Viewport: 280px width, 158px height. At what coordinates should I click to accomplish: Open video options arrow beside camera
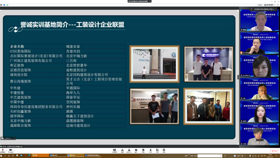[14, 151]
